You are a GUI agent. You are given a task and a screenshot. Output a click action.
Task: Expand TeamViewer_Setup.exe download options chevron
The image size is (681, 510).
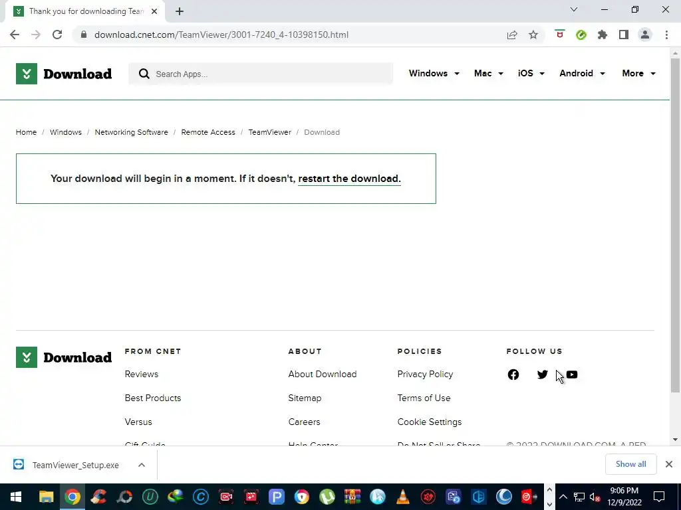click(141, 465)
